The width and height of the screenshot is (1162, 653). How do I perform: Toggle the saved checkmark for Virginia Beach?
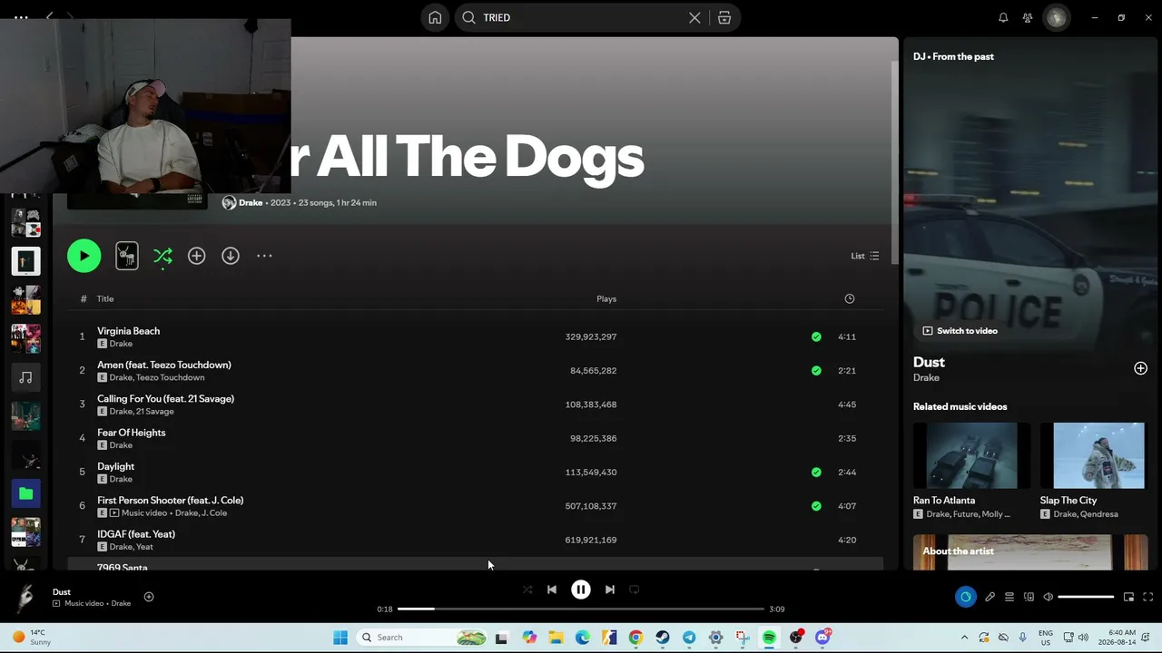[x=816, y=336]
